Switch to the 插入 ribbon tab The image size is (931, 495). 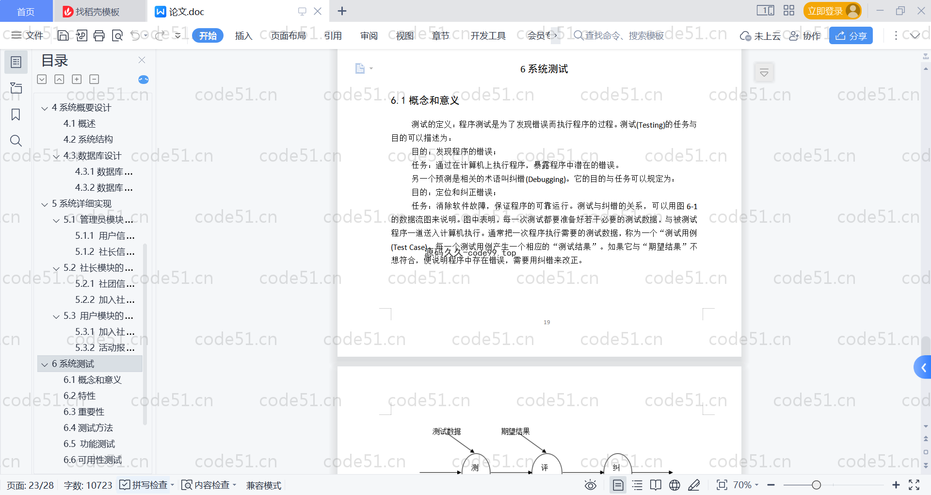[243, 36]
